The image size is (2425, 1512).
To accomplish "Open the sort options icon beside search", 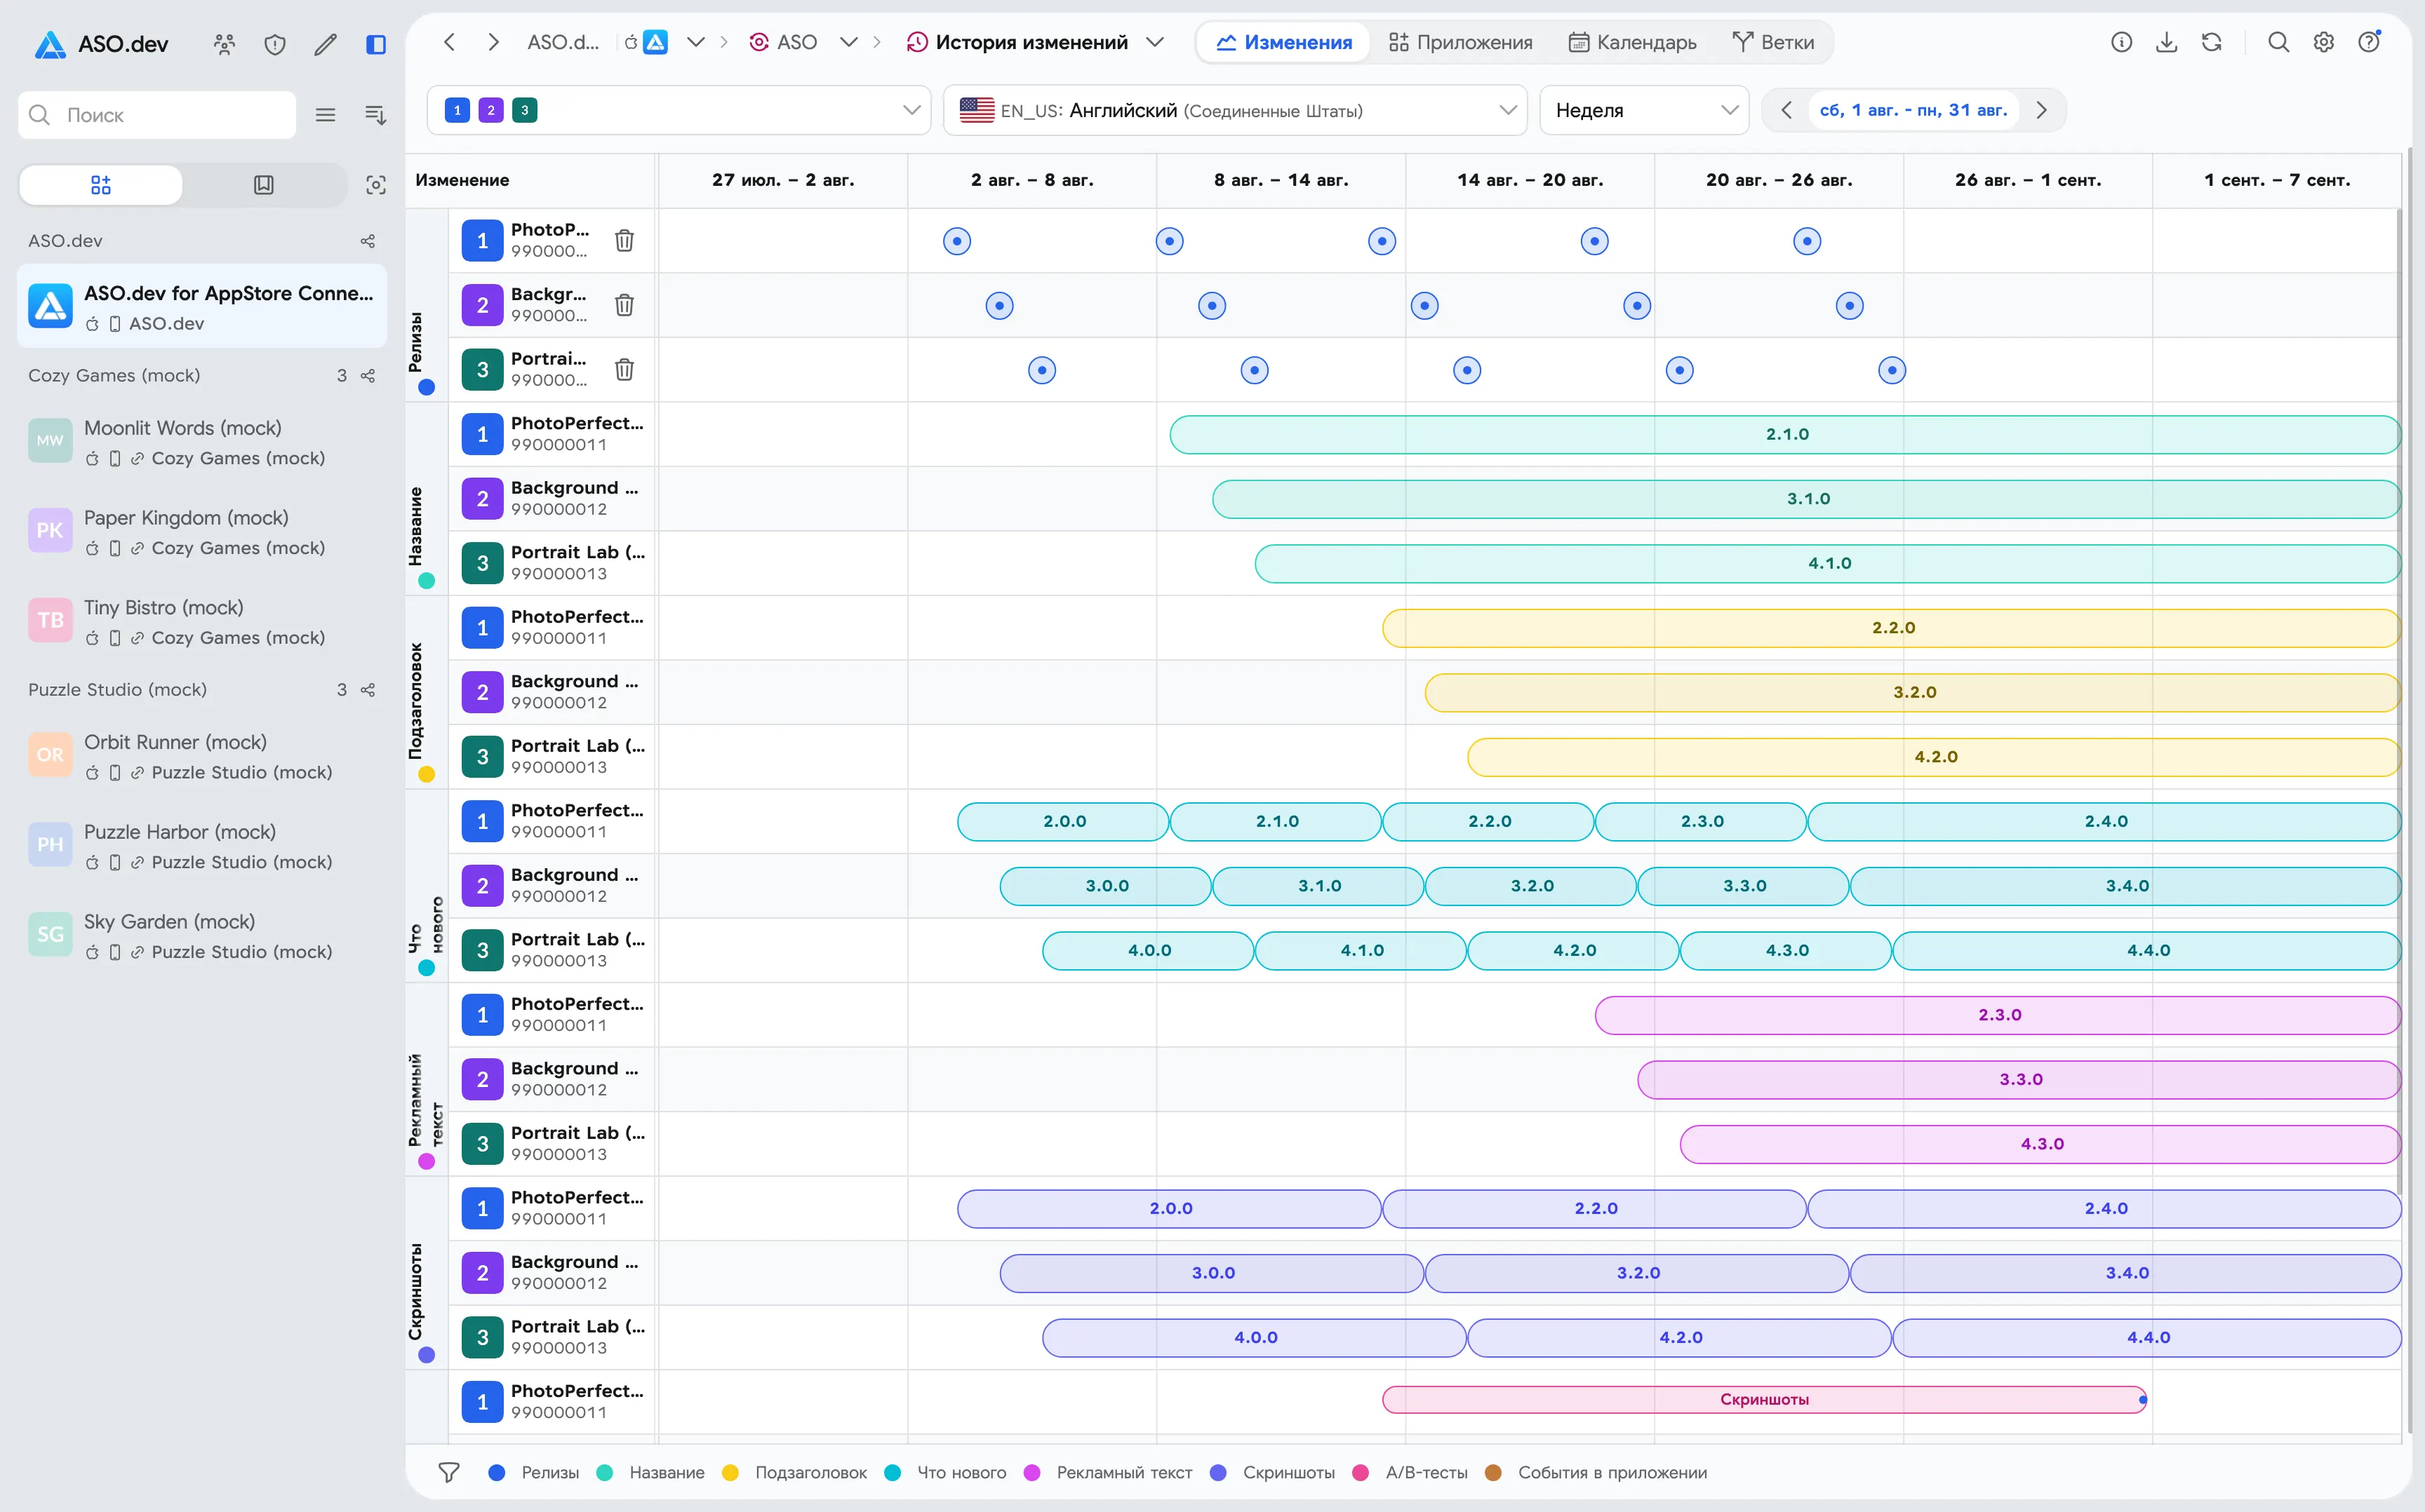I will click(x=376, y=115).
